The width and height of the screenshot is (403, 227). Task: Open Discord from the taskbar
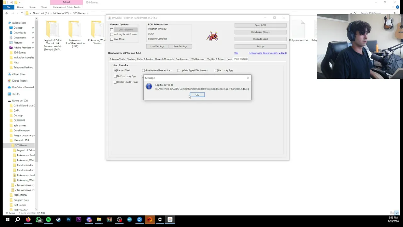pyautogui.click(x=89, y=219)
